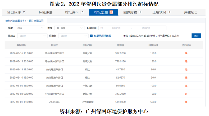This screenshot has width=209, height=116.
Task: Click the count badge beside 固体废物
Action: 140,12
